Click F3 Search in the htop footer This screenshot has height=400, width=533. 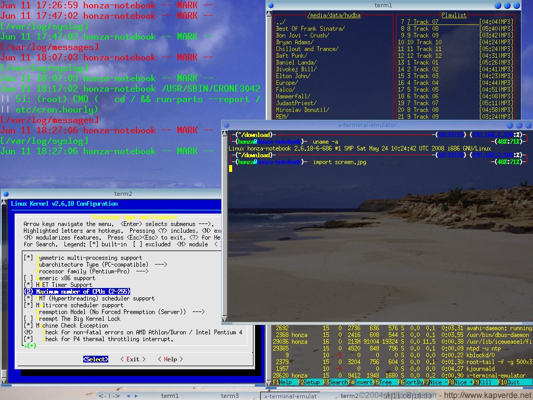click(336, 382)
